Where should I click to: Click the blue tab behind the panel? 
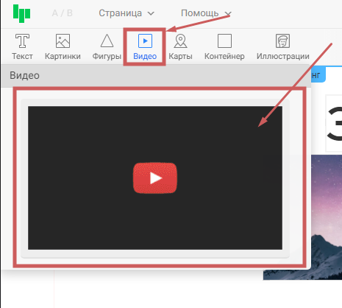pyautogui.click(x=318, y=75)
